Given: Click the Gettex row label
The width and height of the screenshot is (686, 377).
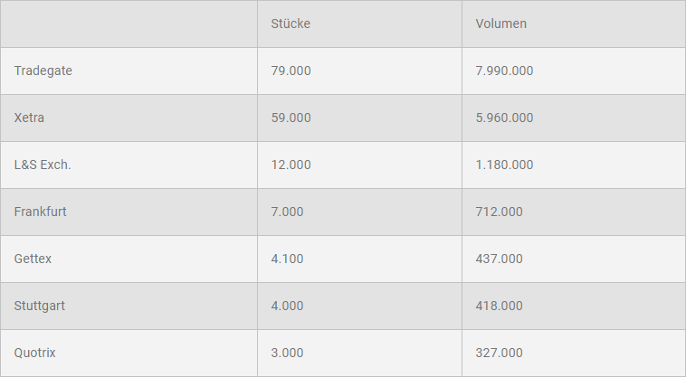Looking at the screenshot, I should click(x=33, y=259).
